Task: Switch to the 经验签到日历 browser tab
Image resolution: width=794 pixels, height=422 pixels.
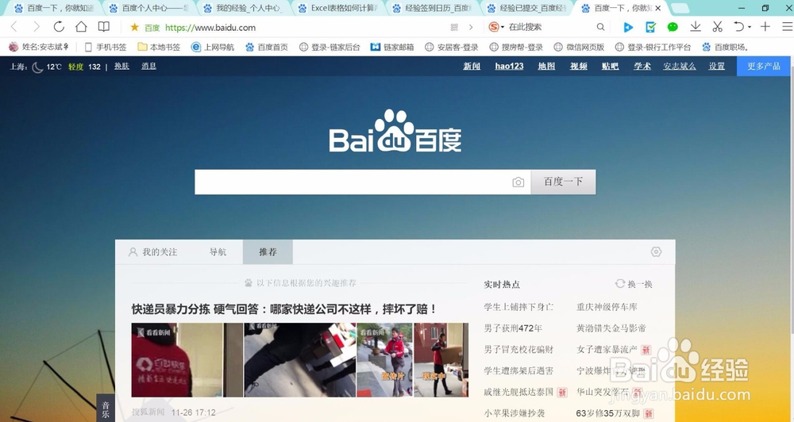Action: pyautogui.click(x=432, y=8)
